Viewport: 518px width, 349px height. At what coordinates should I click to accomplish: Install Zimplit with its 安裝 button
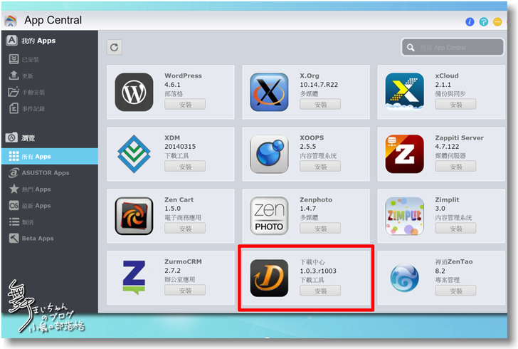pos(455,228)
